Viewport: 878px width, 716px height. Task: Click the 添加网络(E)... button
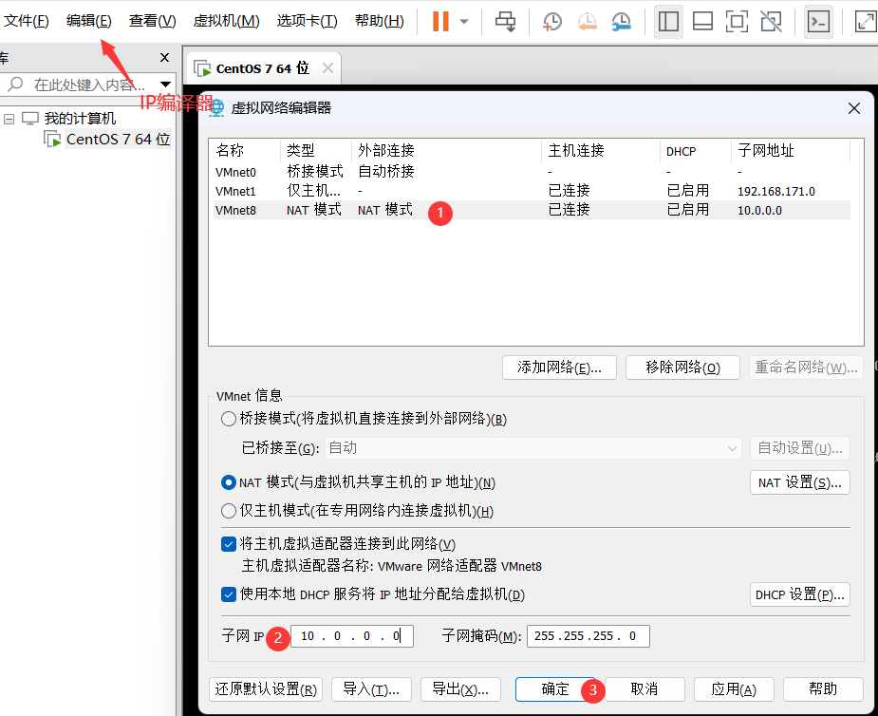click(559, 367)
